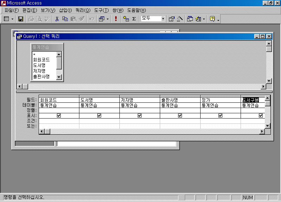
Task: Click the down arrow of the design grid vertical scrollbar
Action: click(268, 126)
